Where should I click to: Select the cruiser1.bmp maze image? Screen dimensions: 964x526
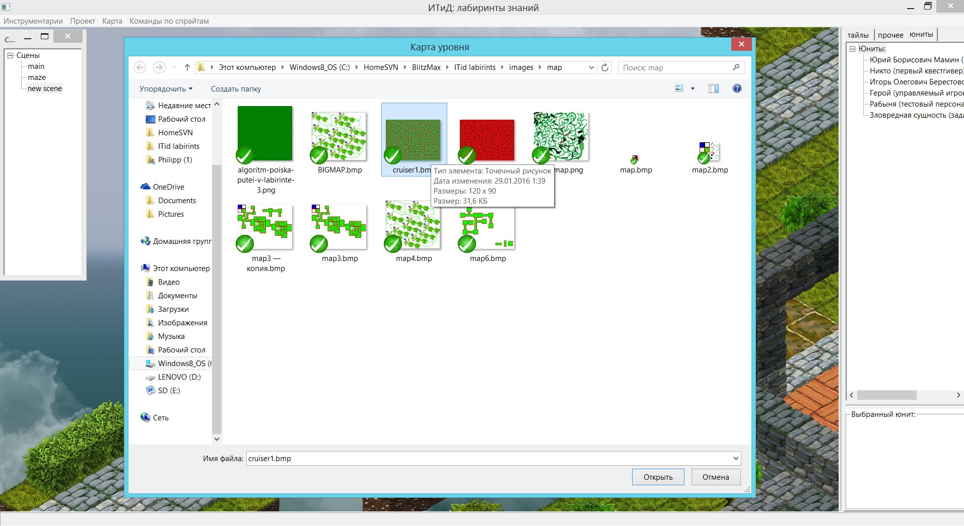[x=414, y=139]
